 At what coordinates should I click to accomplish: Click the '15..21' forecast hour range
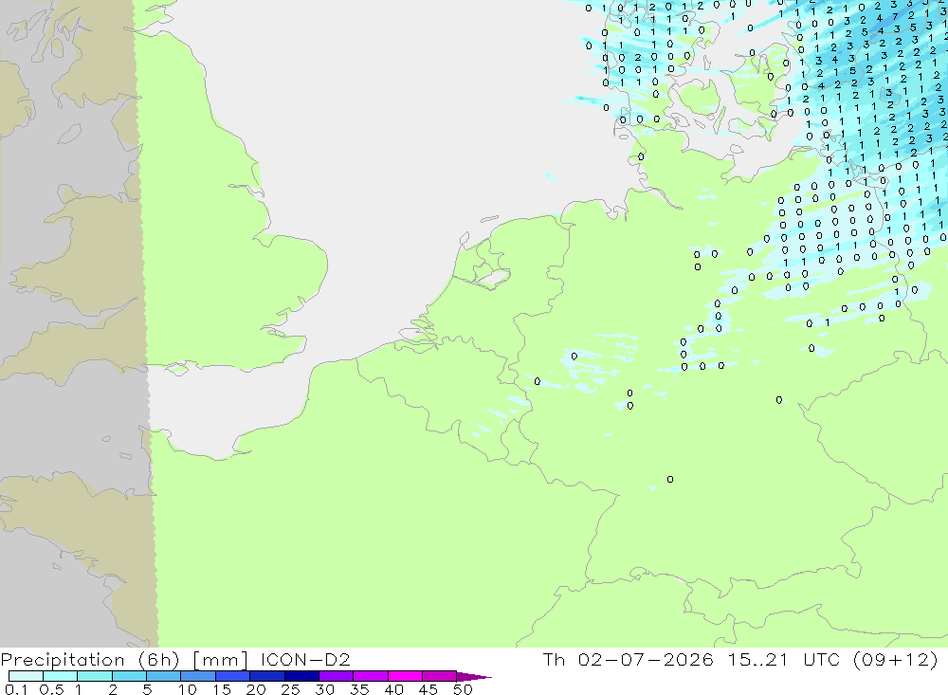[758, 659]
